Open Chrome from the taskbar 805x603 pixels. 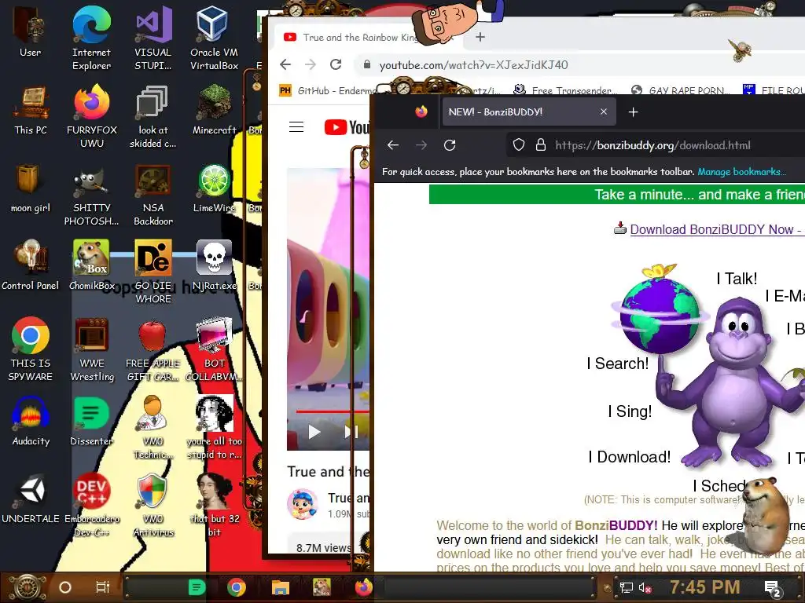[237, 587]
